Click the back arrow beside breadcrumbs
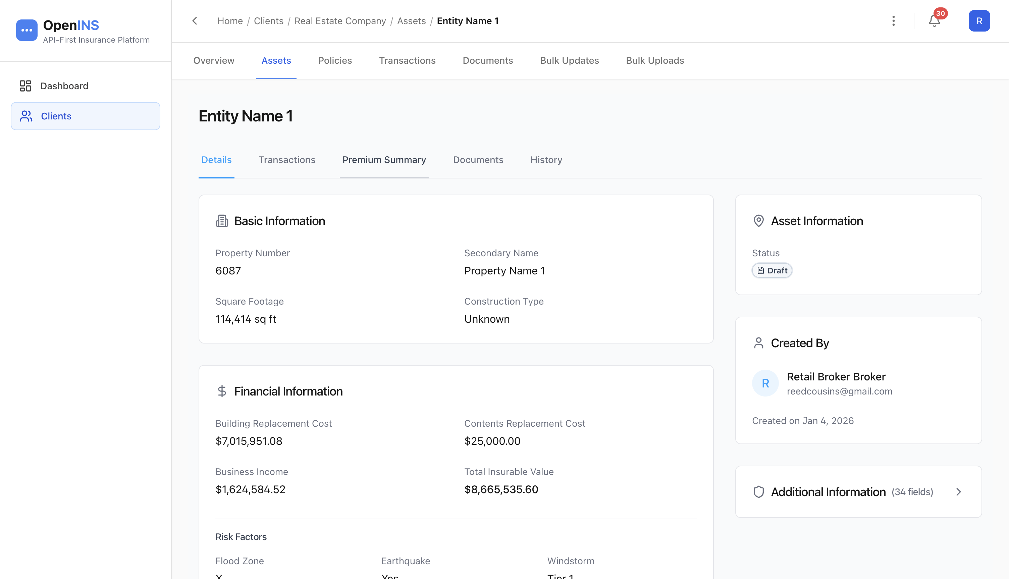This screenshot has width=1009, height=579. 195,21
